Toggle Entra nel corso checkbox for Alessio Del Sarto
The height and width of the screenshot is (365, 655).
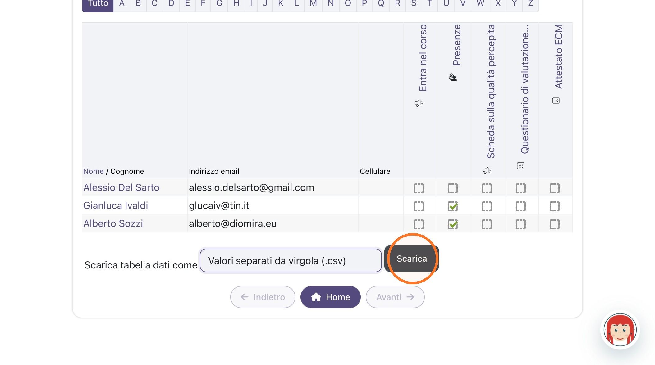point(419,188)
